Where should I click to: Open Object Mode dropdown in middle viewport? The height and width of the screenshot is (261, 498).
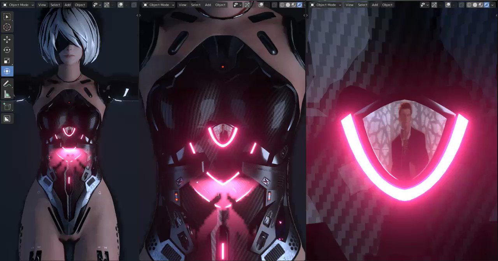coord(158,5)
